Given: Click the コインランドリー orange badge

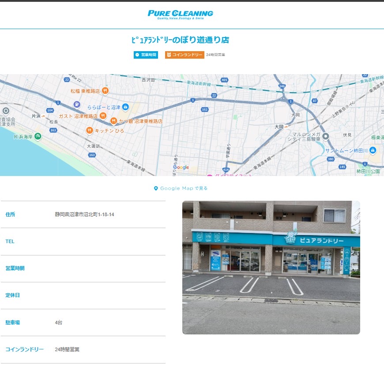Looking at the screenshot, I should pos(184,55).
